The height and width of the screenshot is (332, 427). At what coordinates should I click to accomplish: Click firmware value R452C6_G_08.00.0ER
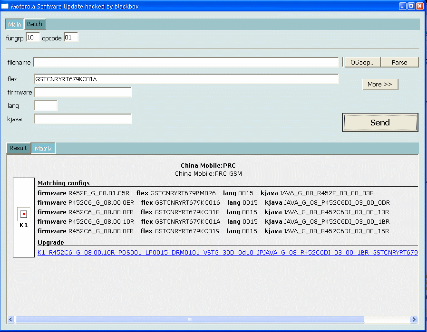101,202
